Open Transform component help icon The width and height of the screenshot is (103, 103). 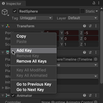point(85,26)
